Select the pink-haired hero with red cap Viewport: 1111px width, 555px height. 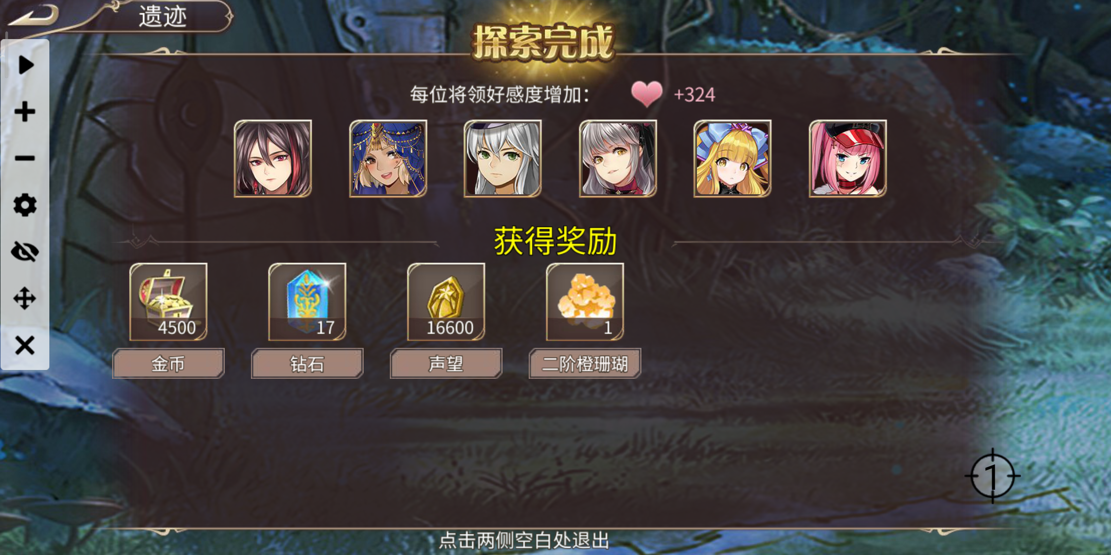coord(848,158)
